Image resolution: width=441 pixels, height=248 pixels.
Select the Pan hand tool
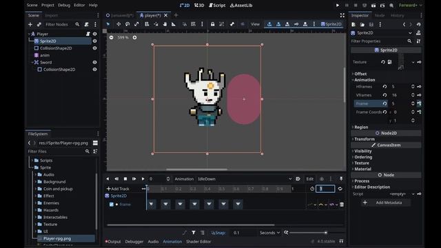point(165,24)
